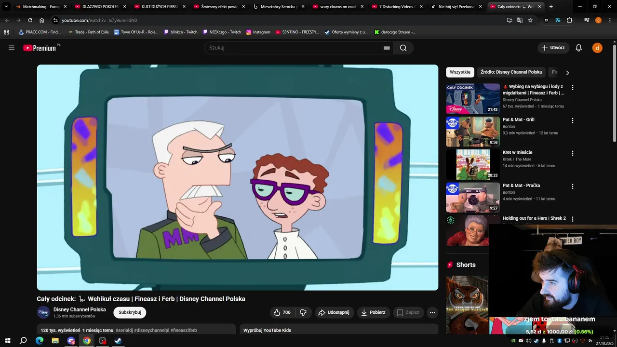
Task: Click the video player to pause
Action: coord(238,177)
